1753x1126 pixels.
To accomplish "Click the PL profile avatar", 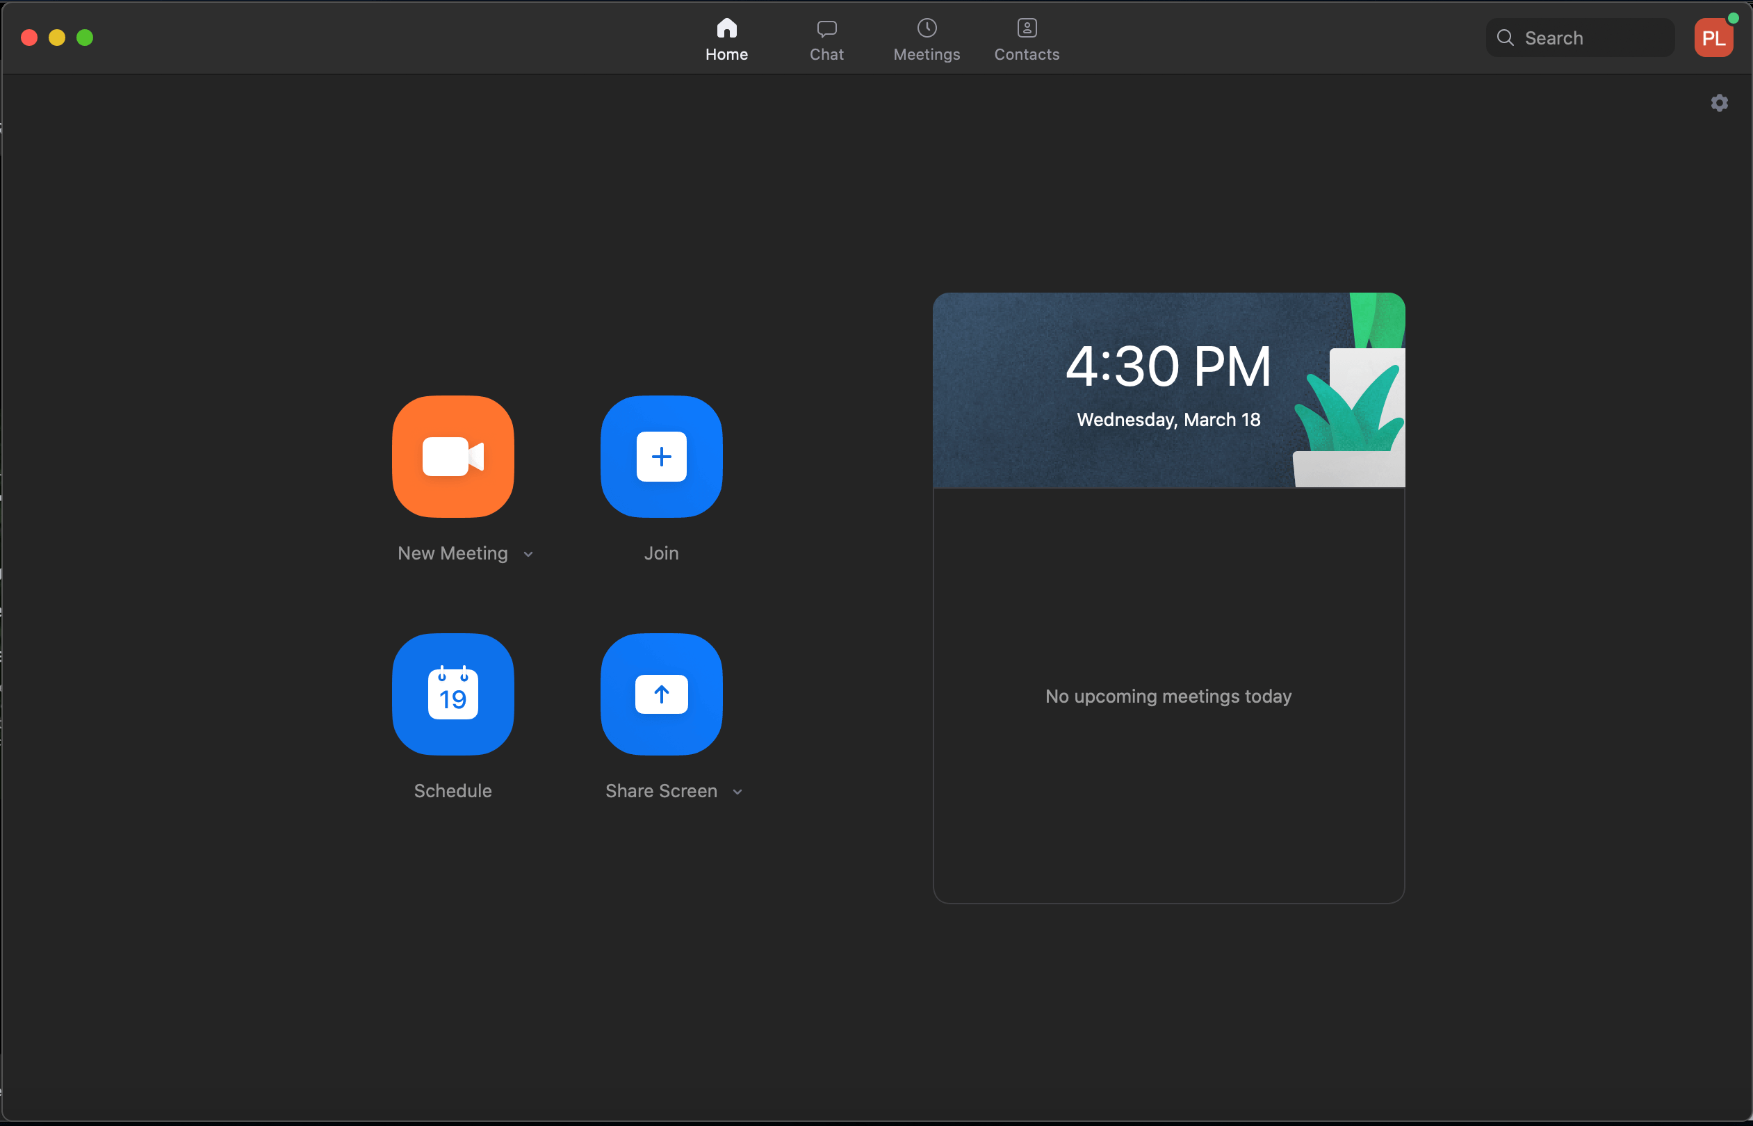I will click(1713, 38).
